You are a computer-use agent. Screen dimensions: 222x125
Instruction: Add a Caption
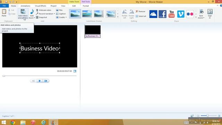click(61, 14)
